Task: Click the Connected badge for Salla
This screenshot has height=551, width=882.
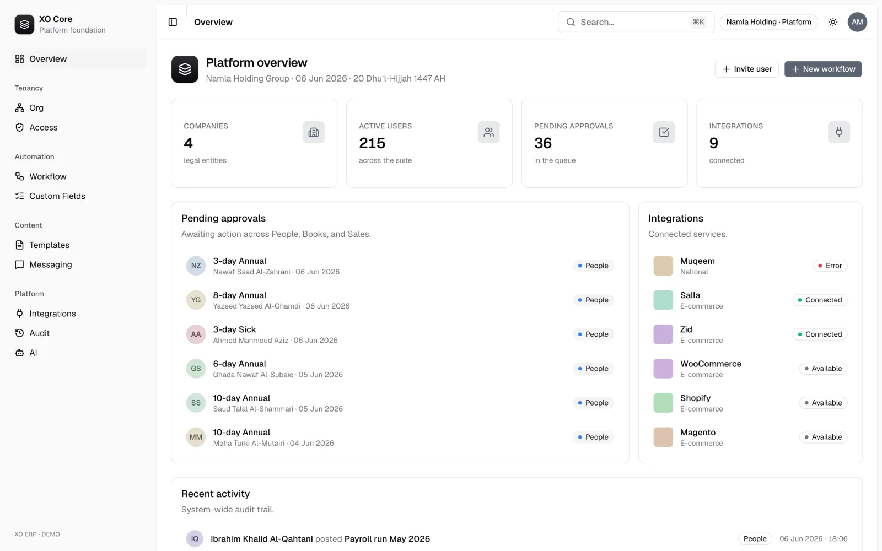Action: click(820, 300)
